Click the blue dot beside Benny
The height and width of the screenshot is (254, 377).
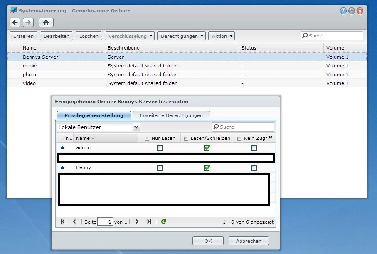click(x=62, y=168)
